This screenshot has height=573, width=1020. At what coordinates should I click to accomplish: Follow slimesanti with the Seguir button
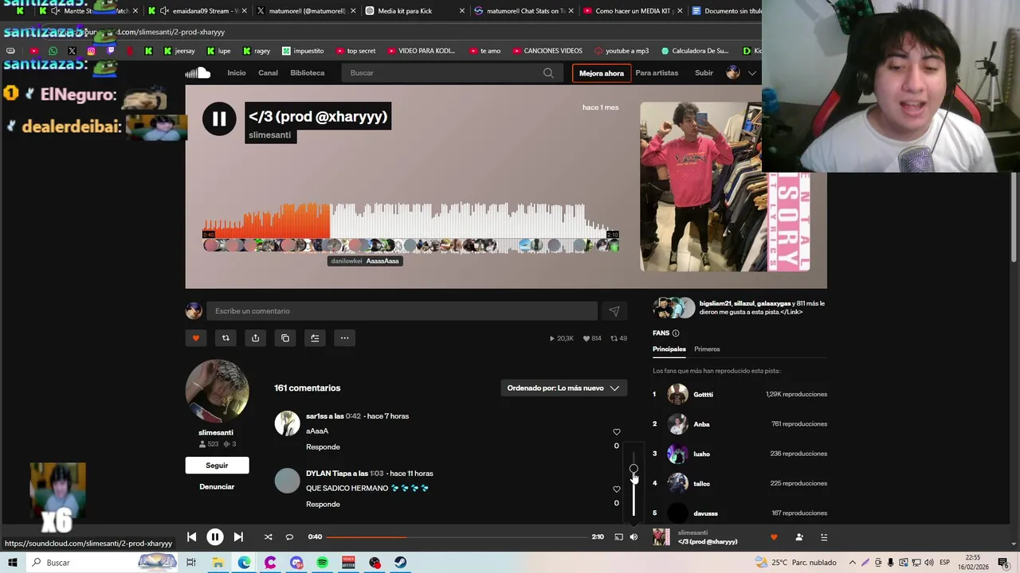(217, 466)
